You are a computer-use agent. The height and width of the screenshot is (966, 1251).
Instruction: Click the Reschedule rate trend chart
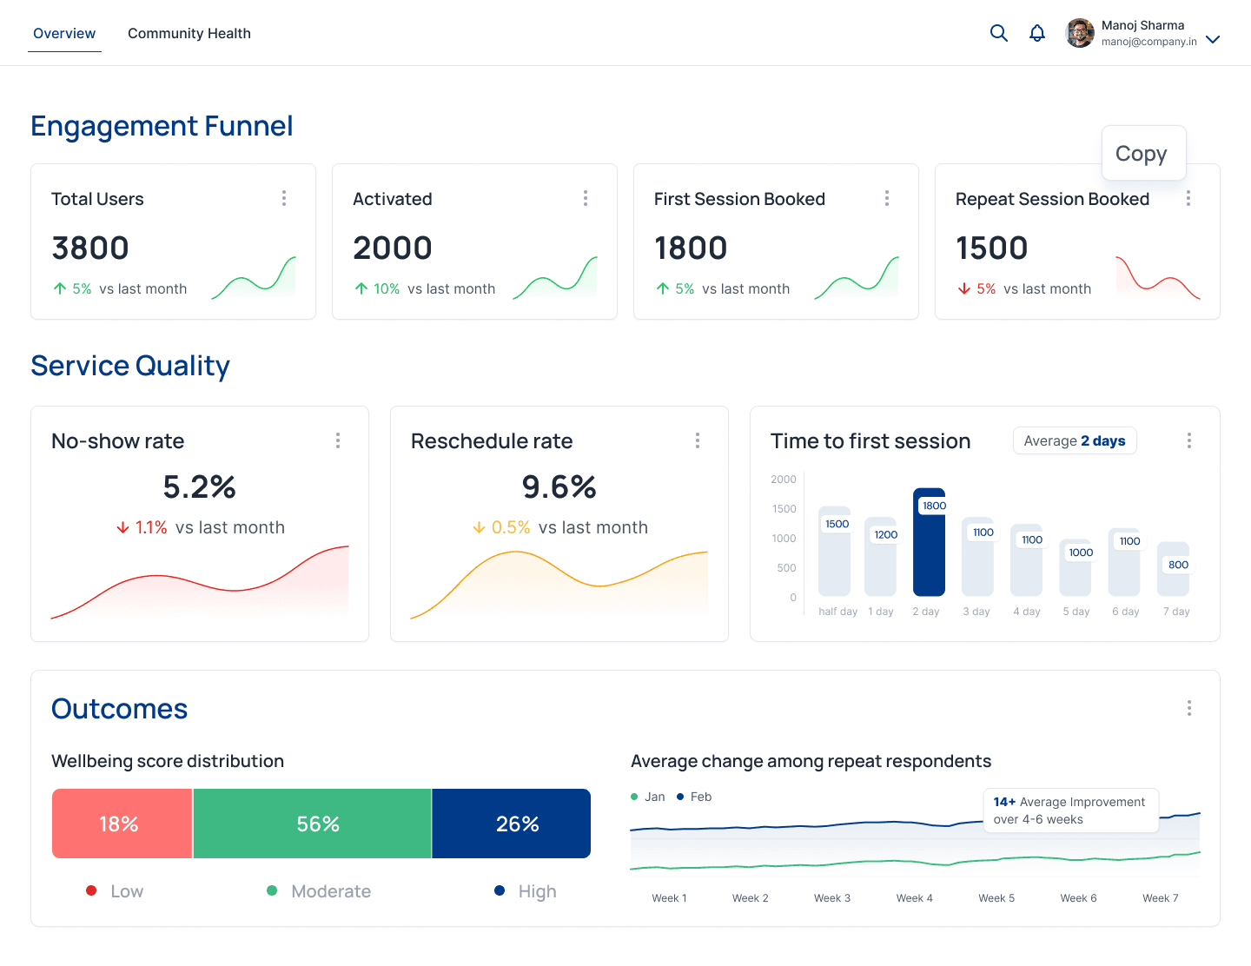pos(559,585)
